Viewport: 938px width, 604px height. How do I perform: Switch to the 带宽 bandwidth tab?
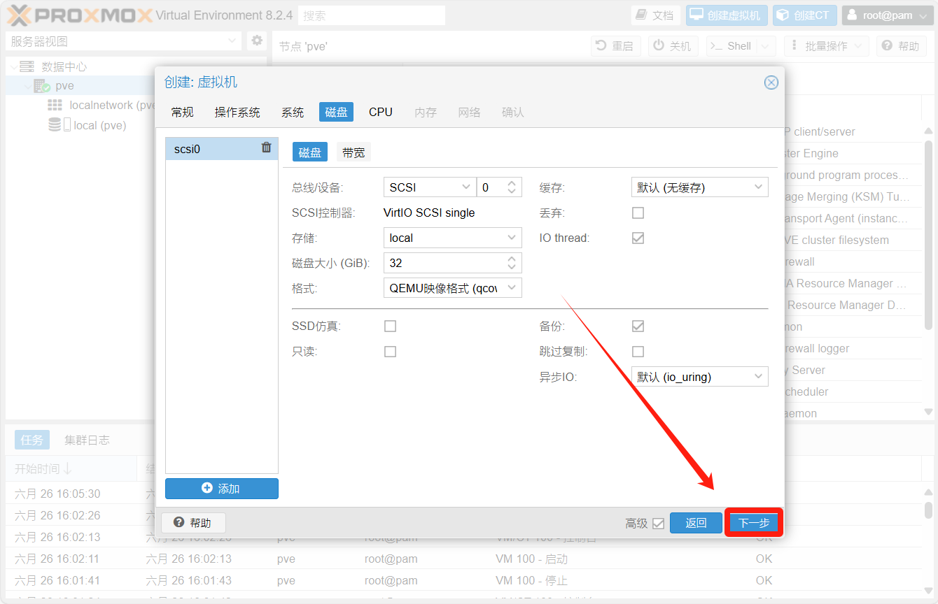click(353, 153)
